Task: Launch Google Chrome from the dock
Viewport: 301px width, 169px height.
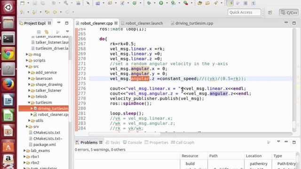Action: (8, 54)
